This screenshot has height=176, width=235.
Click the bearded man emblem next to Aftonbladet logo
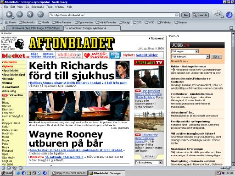click(19, 44)
